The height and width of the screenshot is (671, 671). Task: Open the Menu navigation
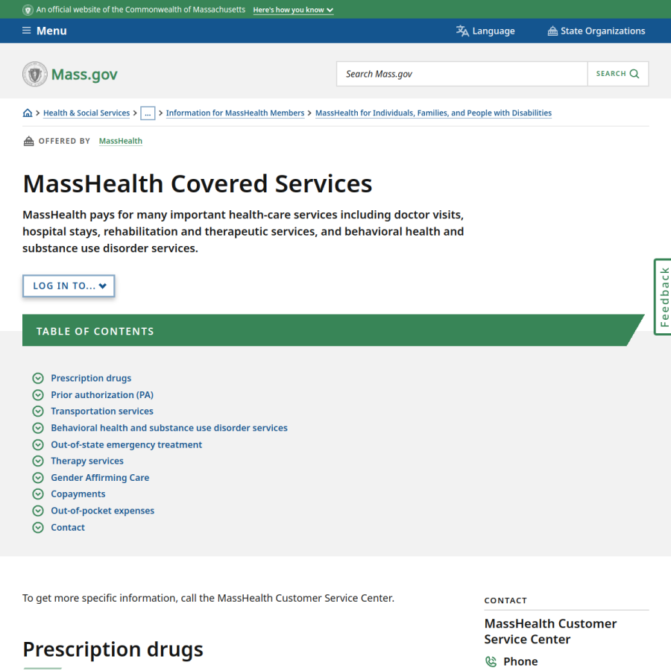[x=45, y=31]
